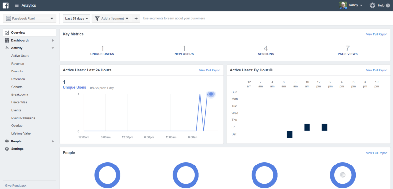Click the Facebook logo icon
Screen dimensions: 393x189
pos(5,5)
